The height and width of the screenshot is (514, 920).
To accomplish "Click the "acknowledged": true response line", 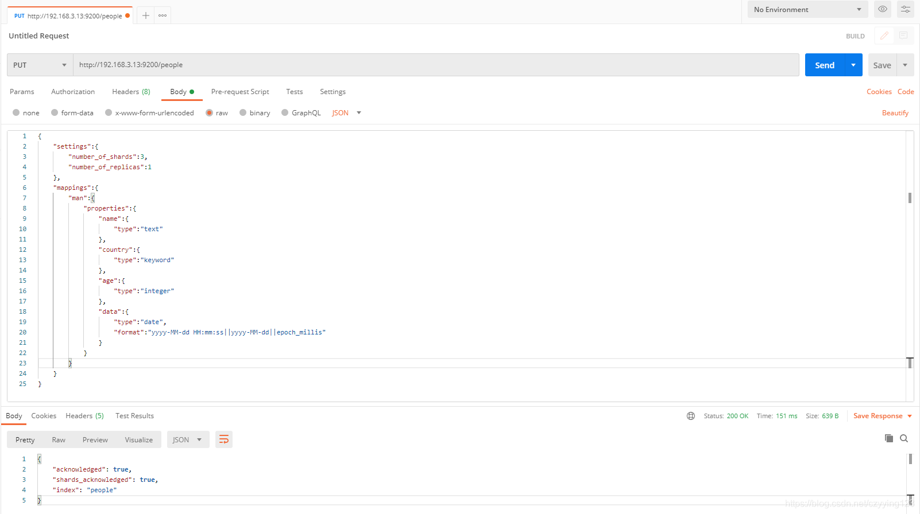I will (x=92, y=469).
